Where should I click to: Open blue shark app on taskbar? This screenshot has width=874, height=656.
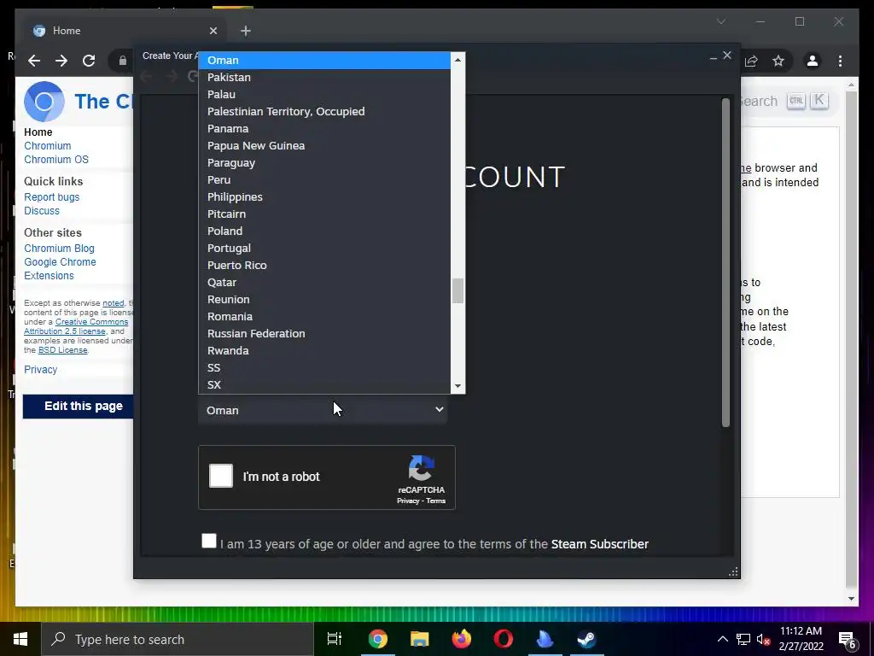click(545, 639)
